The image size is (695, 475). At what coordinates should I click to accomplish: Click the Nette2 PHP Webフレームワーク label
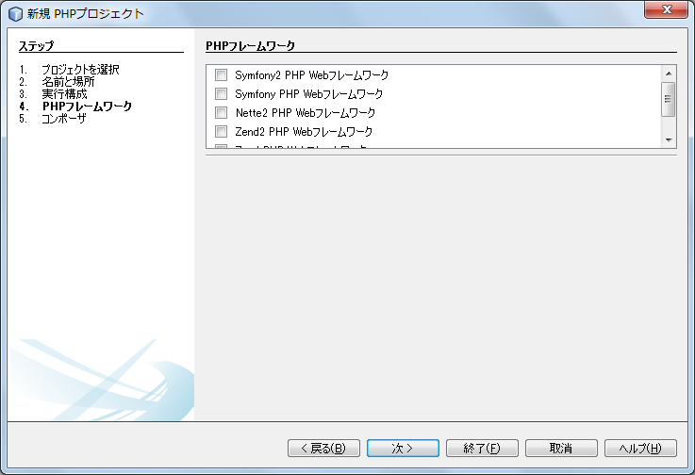(x=306, y=113)
